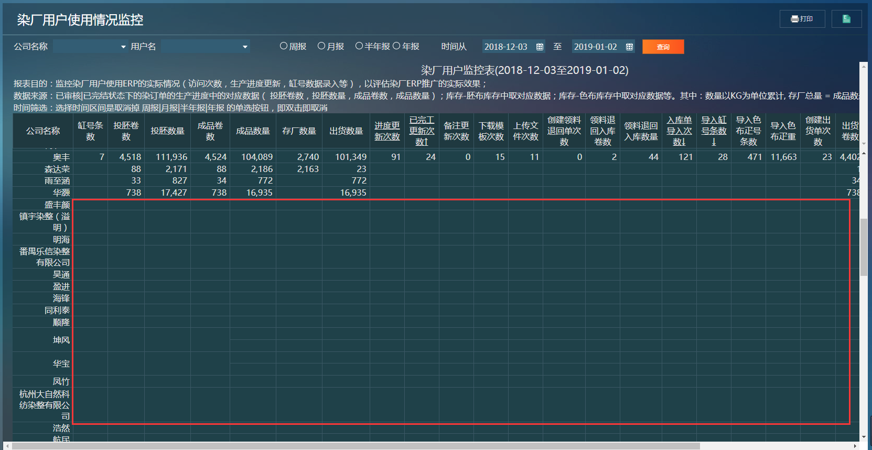Open the end date calendar icon

click(629, 47)
